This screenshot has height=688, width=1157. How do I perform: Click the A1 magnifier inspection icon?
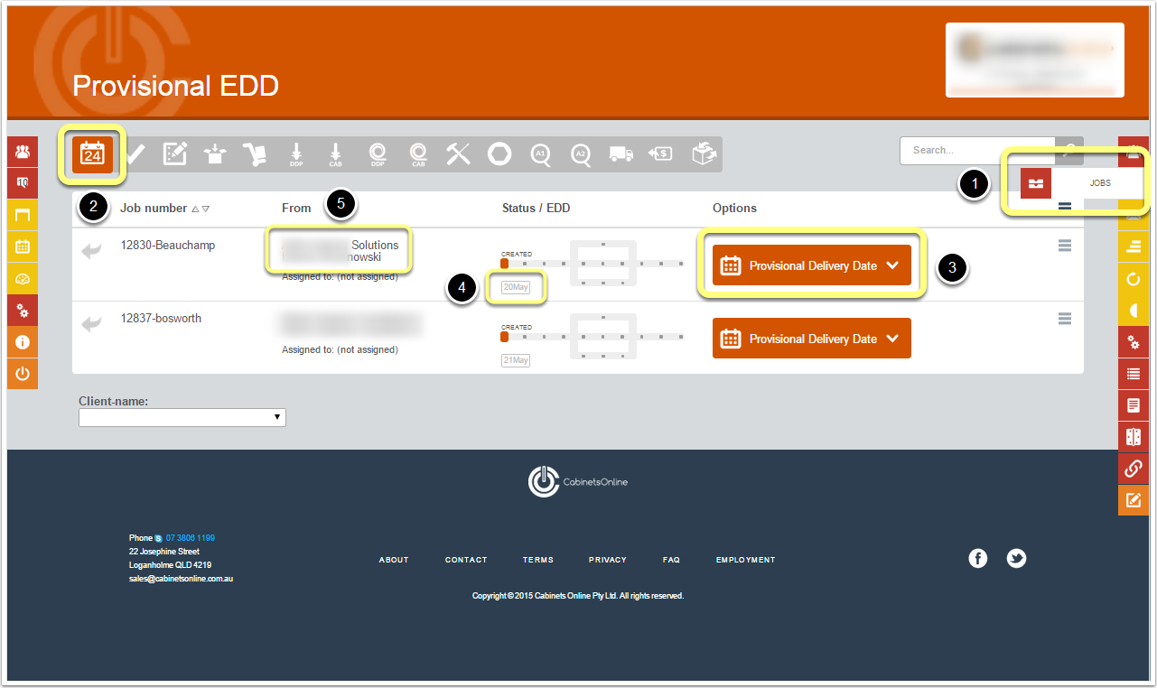[540, 154]
